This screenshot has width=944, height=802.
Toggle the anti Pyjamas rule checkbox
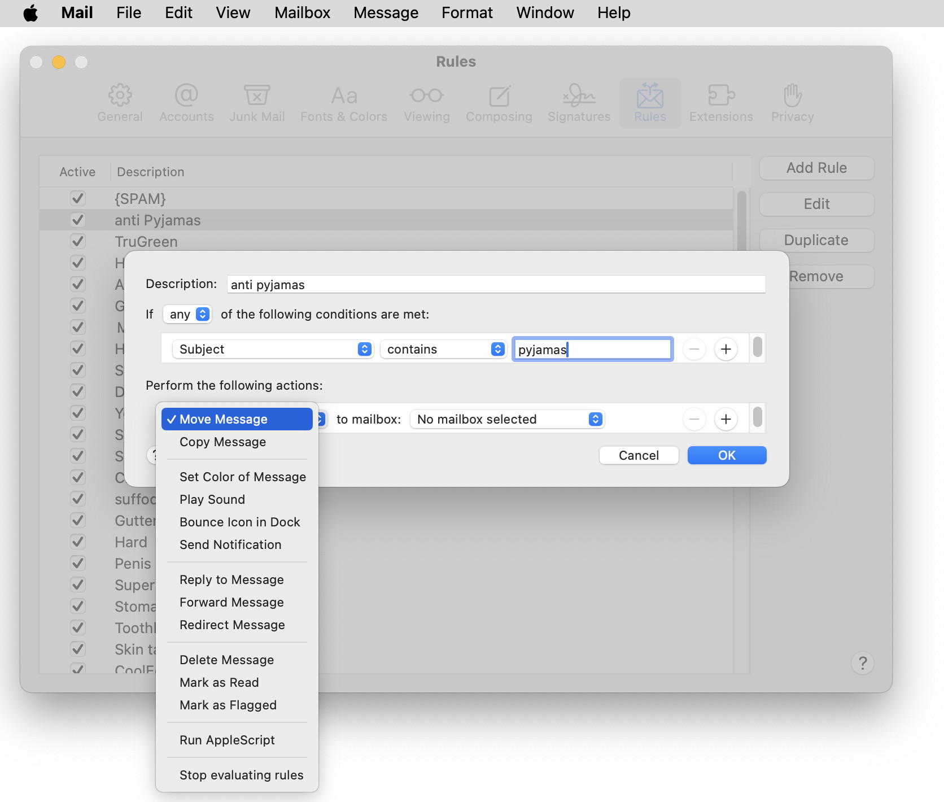pyautogui.click(x=78, y=220)
